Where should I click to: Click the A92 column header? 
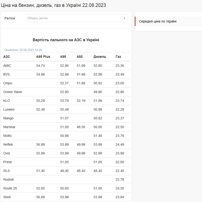tap(80, 57)
